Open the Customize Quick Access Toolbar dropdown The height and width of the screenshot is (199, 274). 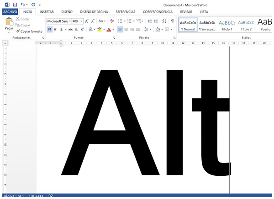40,5
